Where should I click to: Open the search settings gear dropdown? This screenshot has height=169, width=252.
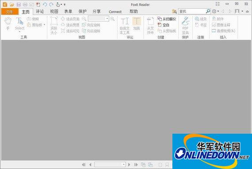[x=215, y=11]
